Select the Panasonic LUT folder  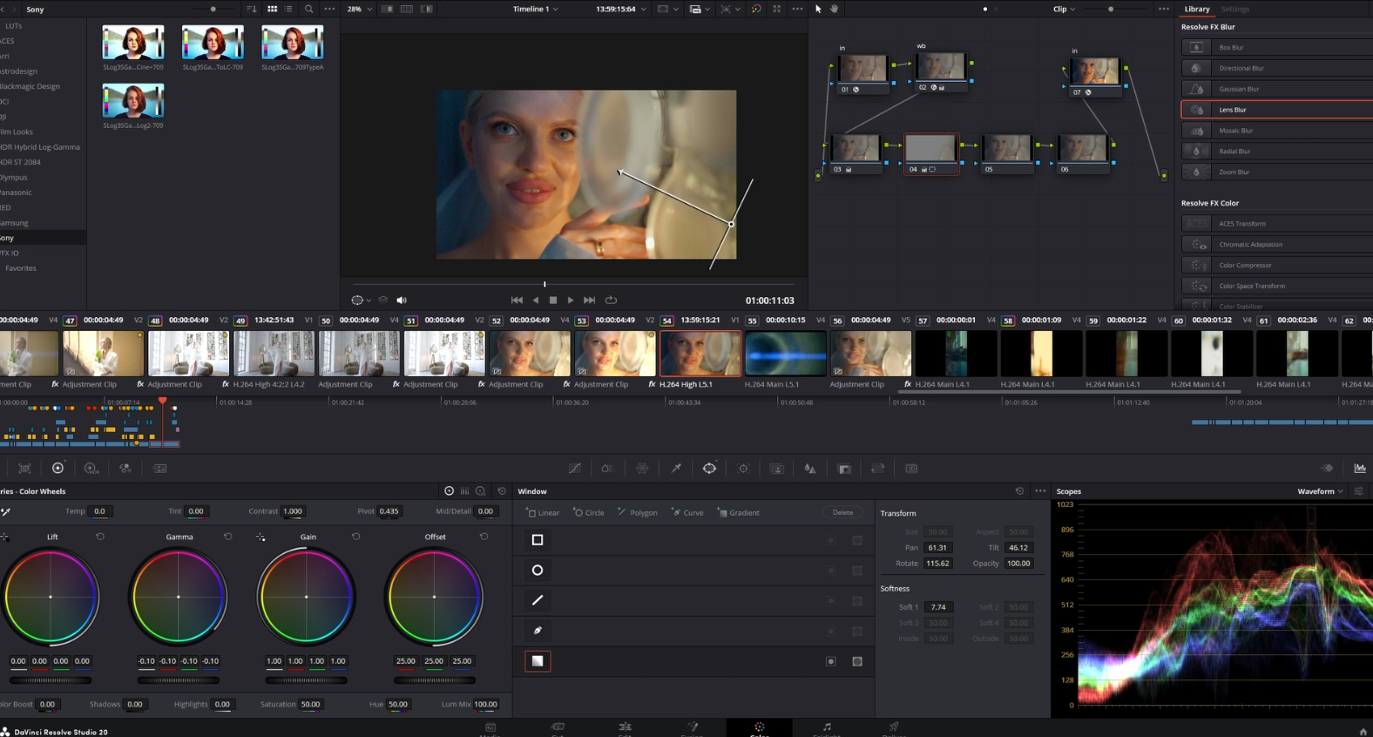coord(16,193)
